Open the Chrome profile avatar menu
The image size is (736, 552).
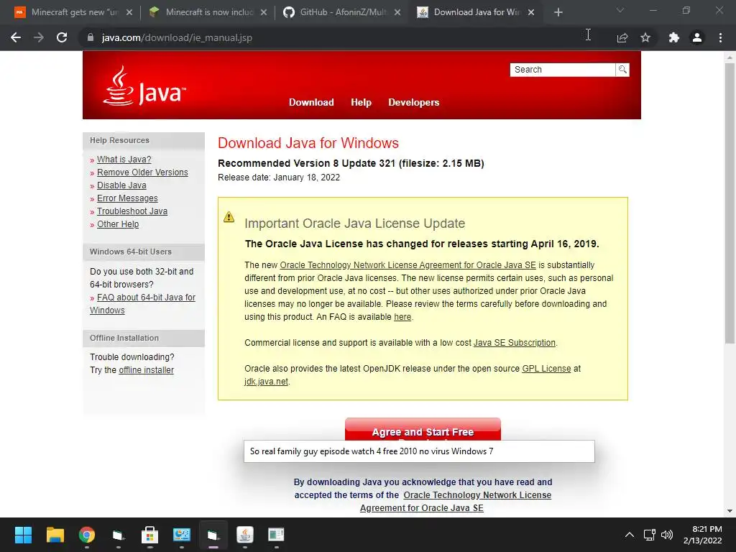click(697, 37)
